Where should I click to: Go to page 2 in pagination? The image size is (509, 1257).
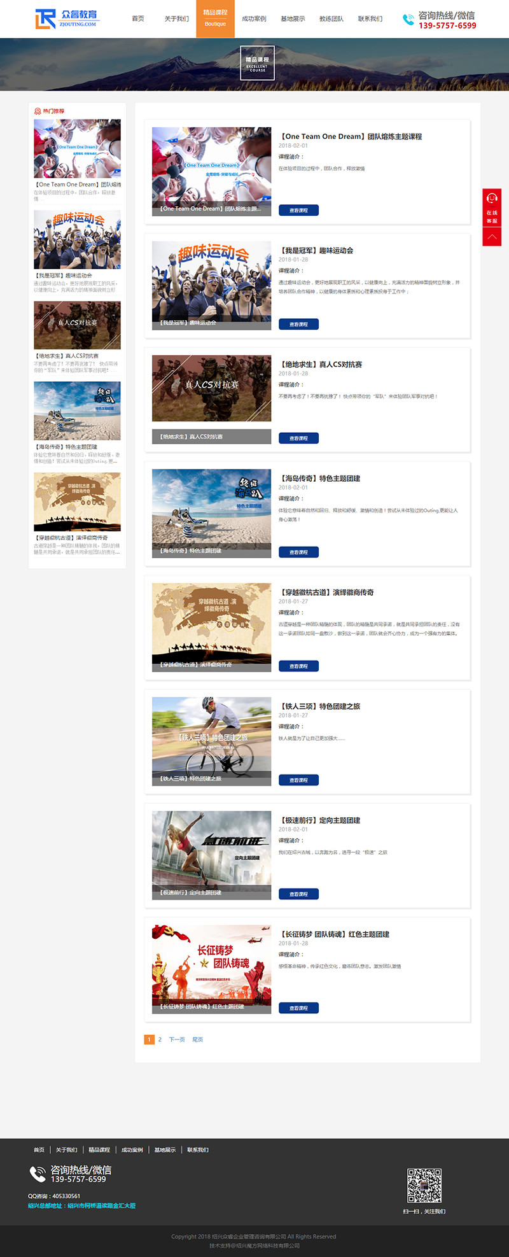coord(160,1039)
